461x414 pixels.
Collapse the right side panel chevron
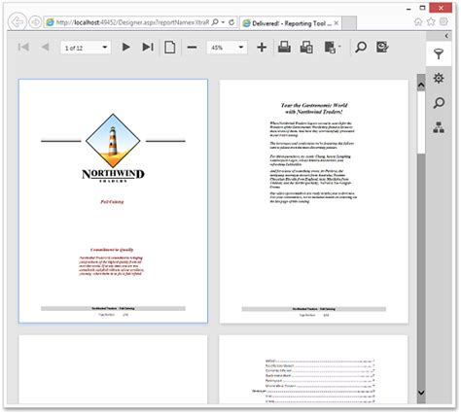coord(446,36)
